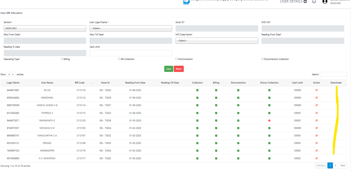Open the User Login/Name dropdown

(131, 28)
